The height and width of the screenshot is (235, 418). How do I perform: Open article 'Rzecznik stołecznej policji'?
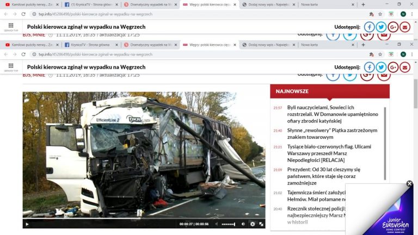316,215
